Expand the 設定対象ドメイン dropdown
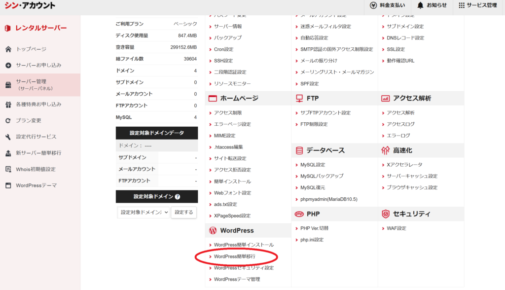505x290 pixels. click(144, 212)
